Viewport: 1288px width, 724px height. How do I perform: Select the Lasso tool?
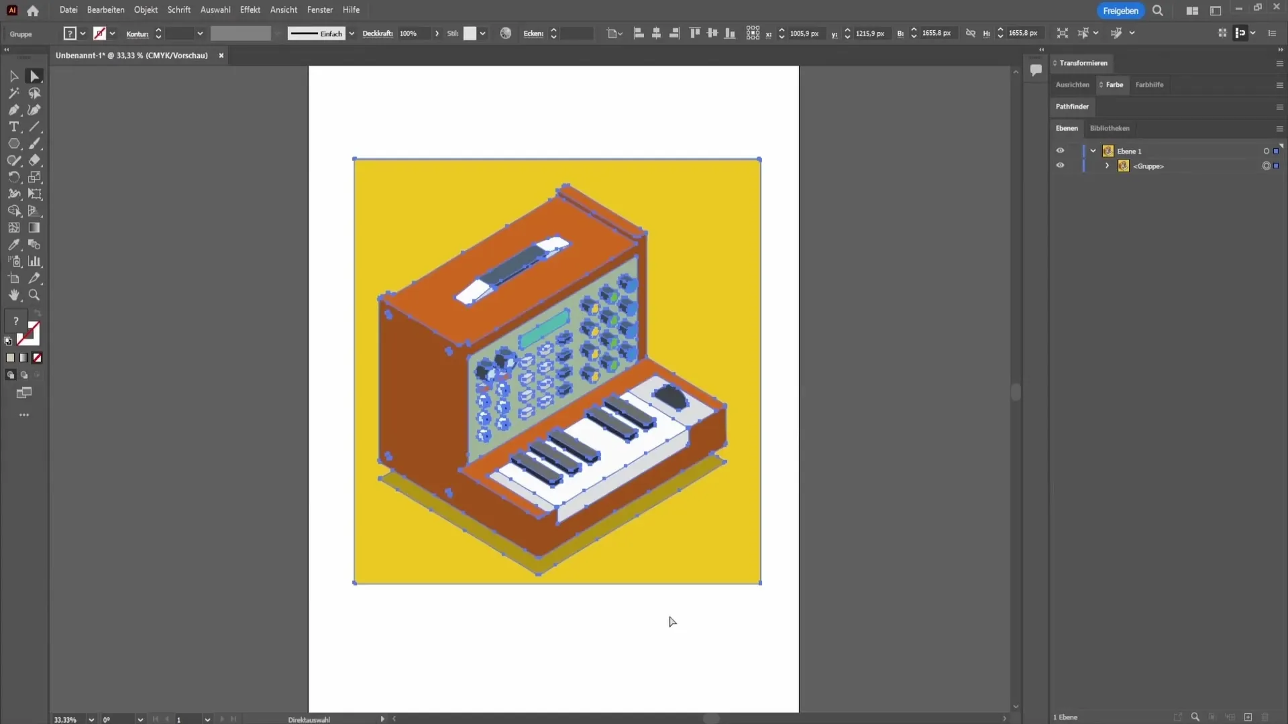click(x=34, y=93)
